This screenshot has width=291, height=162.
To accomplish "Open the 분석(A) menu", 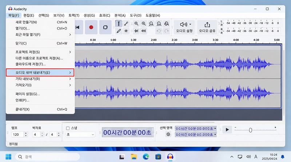I will click(120, 15).
